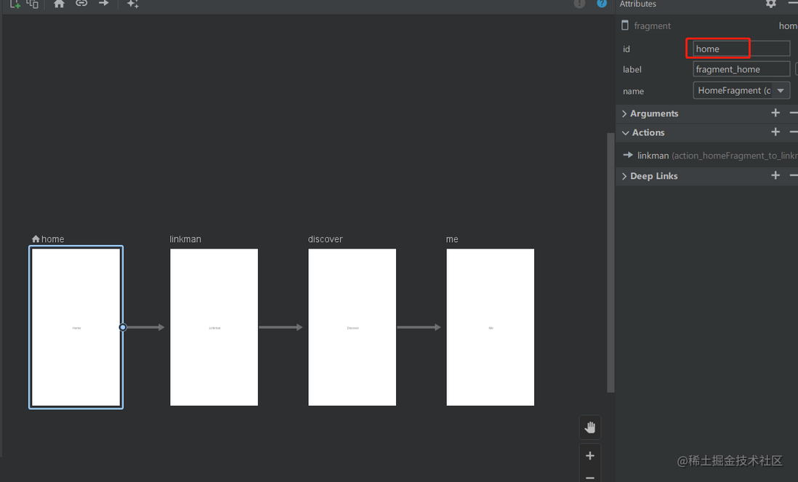Click the 'linkman' destination title
The width and height of the screenshot is (798, 482).
pyautogui.click(x=185, y=238)
